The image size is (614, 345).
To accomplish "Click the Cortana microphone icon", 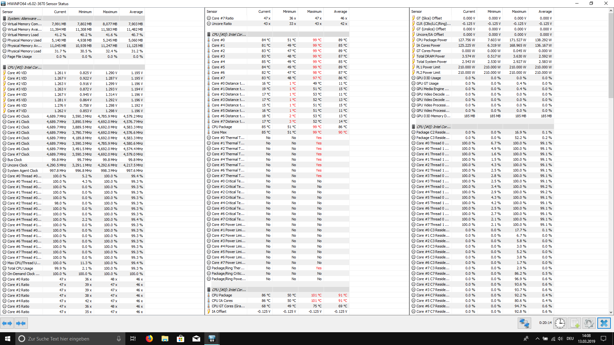I will tap(119, 339).
